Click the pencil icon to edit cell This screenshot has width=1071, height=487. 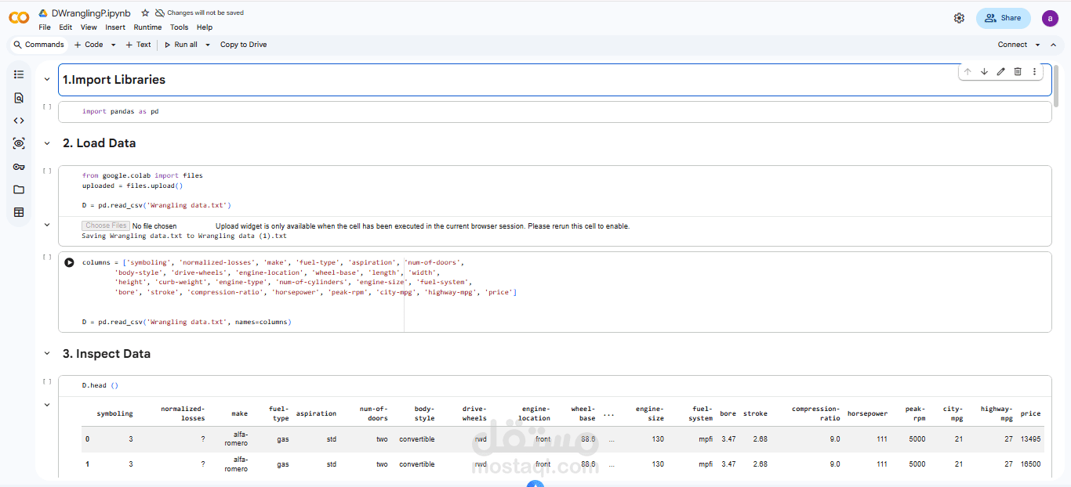[x=1000, y=72]
